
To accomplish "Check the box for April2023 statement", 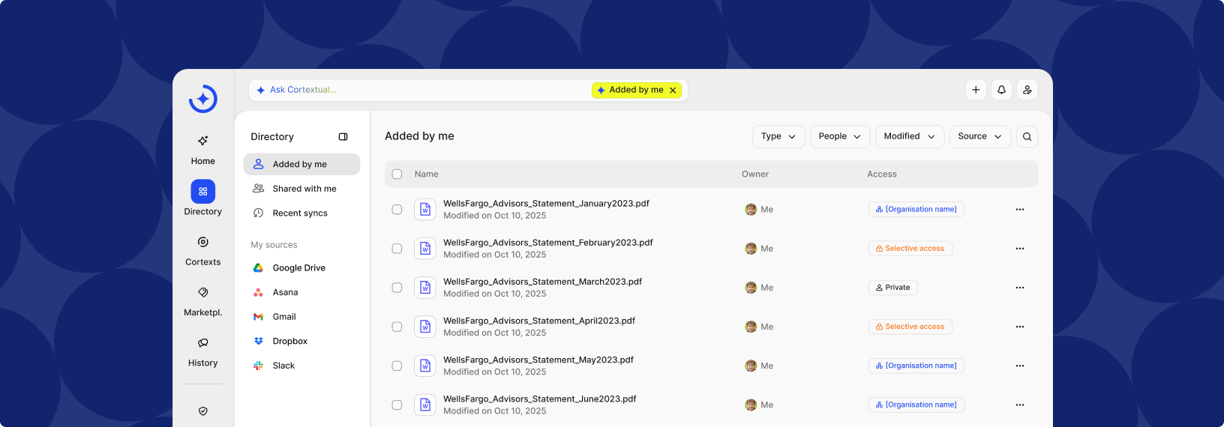I will (x=397, y=327).
